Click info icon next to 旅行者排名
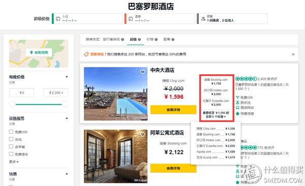Image resolution: width=305 pixels, height=186 pixels. click(123, 40)
